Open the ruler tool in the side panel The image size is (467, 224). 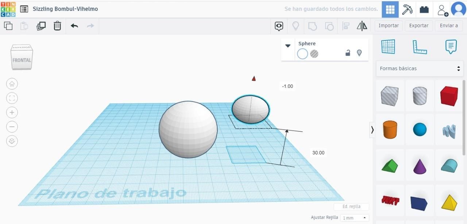[x=420, y=47]
